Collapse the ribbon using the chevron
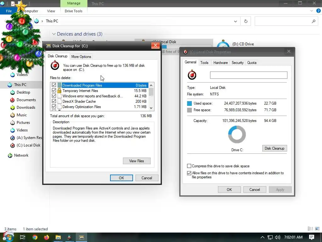This screenshot has height=242, width=322. coord(312,11)
